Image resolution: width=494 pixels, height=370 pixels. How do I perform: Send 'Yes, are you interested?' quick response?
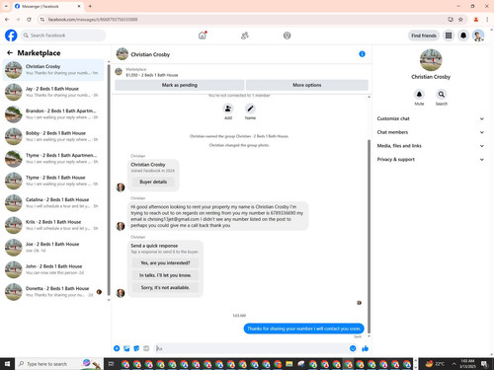(x=165, y=262)
